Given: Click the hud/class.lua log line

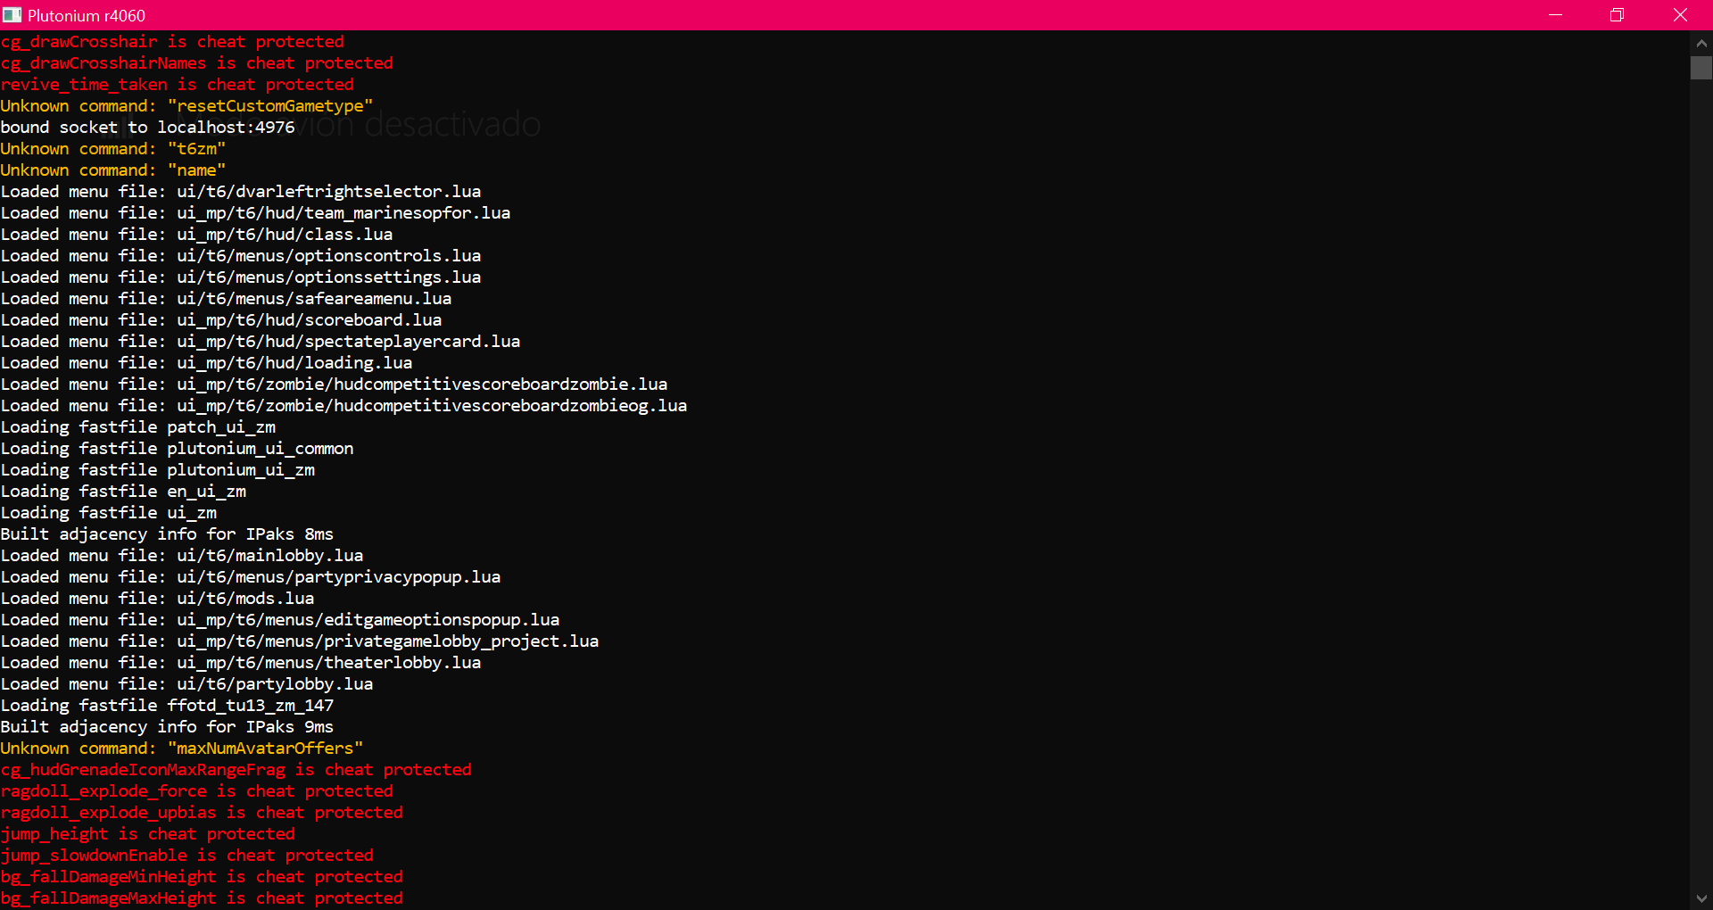Looking at the screenshot, I should click(x=196, y=235).
